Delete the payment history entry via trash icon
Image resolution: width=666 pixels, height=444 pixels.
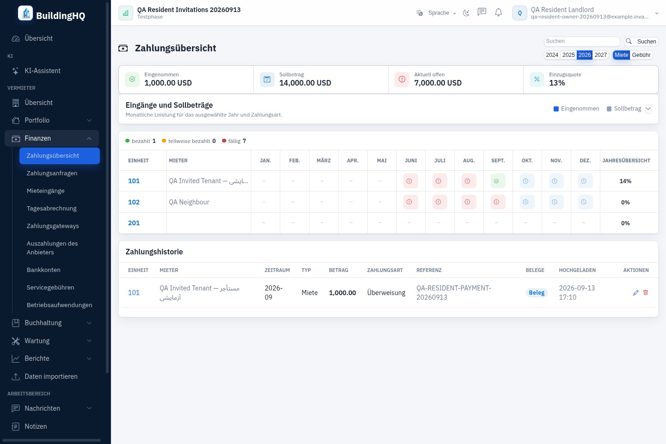pos(646,293)
